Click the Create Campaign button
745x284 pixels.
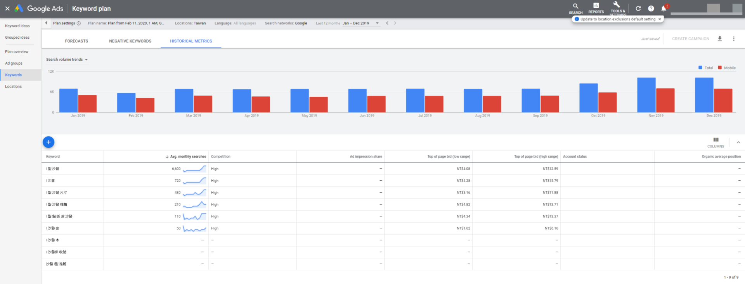(x=690, y=39)
